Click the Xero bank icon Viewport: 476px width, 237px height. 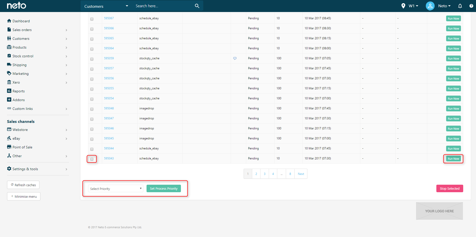9,82
